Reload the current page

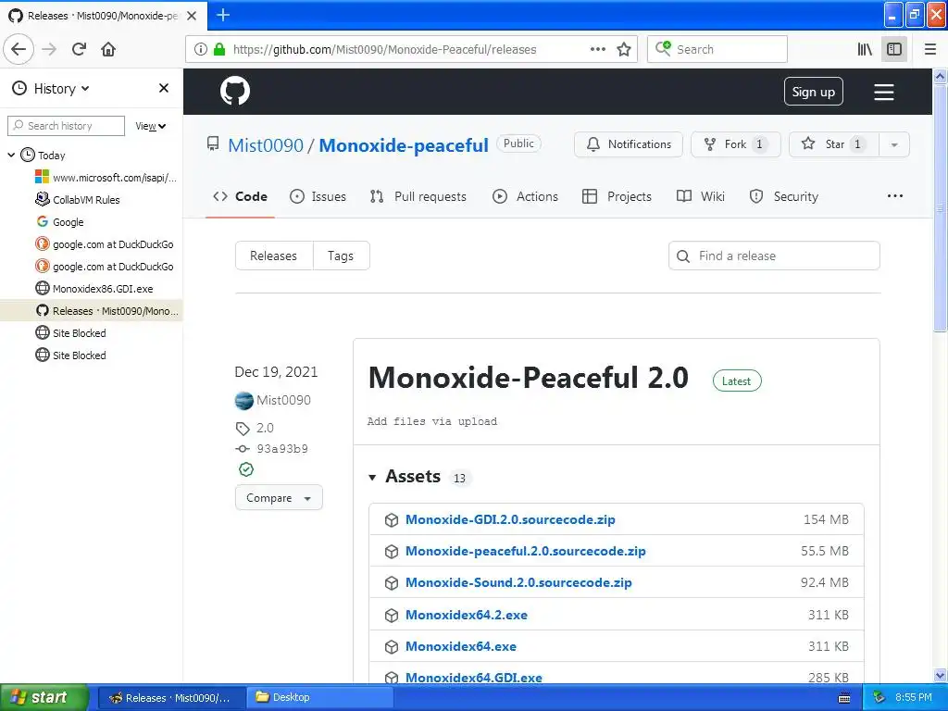click(x=79, y=49)
